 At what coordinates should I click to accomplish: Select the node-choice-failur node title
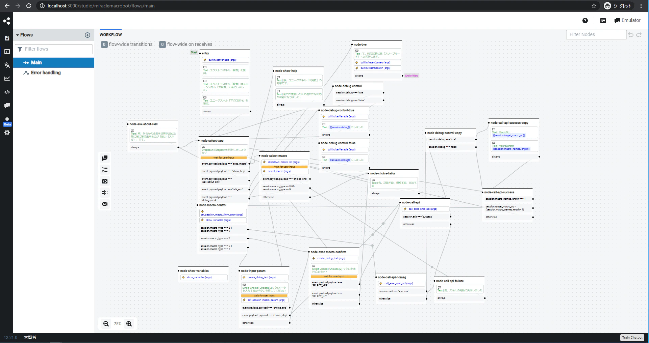tap(383, 173)
